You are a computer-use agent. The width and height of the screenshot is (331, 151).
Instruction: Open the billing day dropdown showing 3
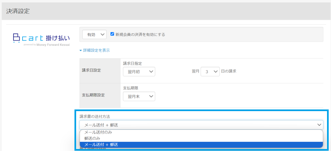210,72
